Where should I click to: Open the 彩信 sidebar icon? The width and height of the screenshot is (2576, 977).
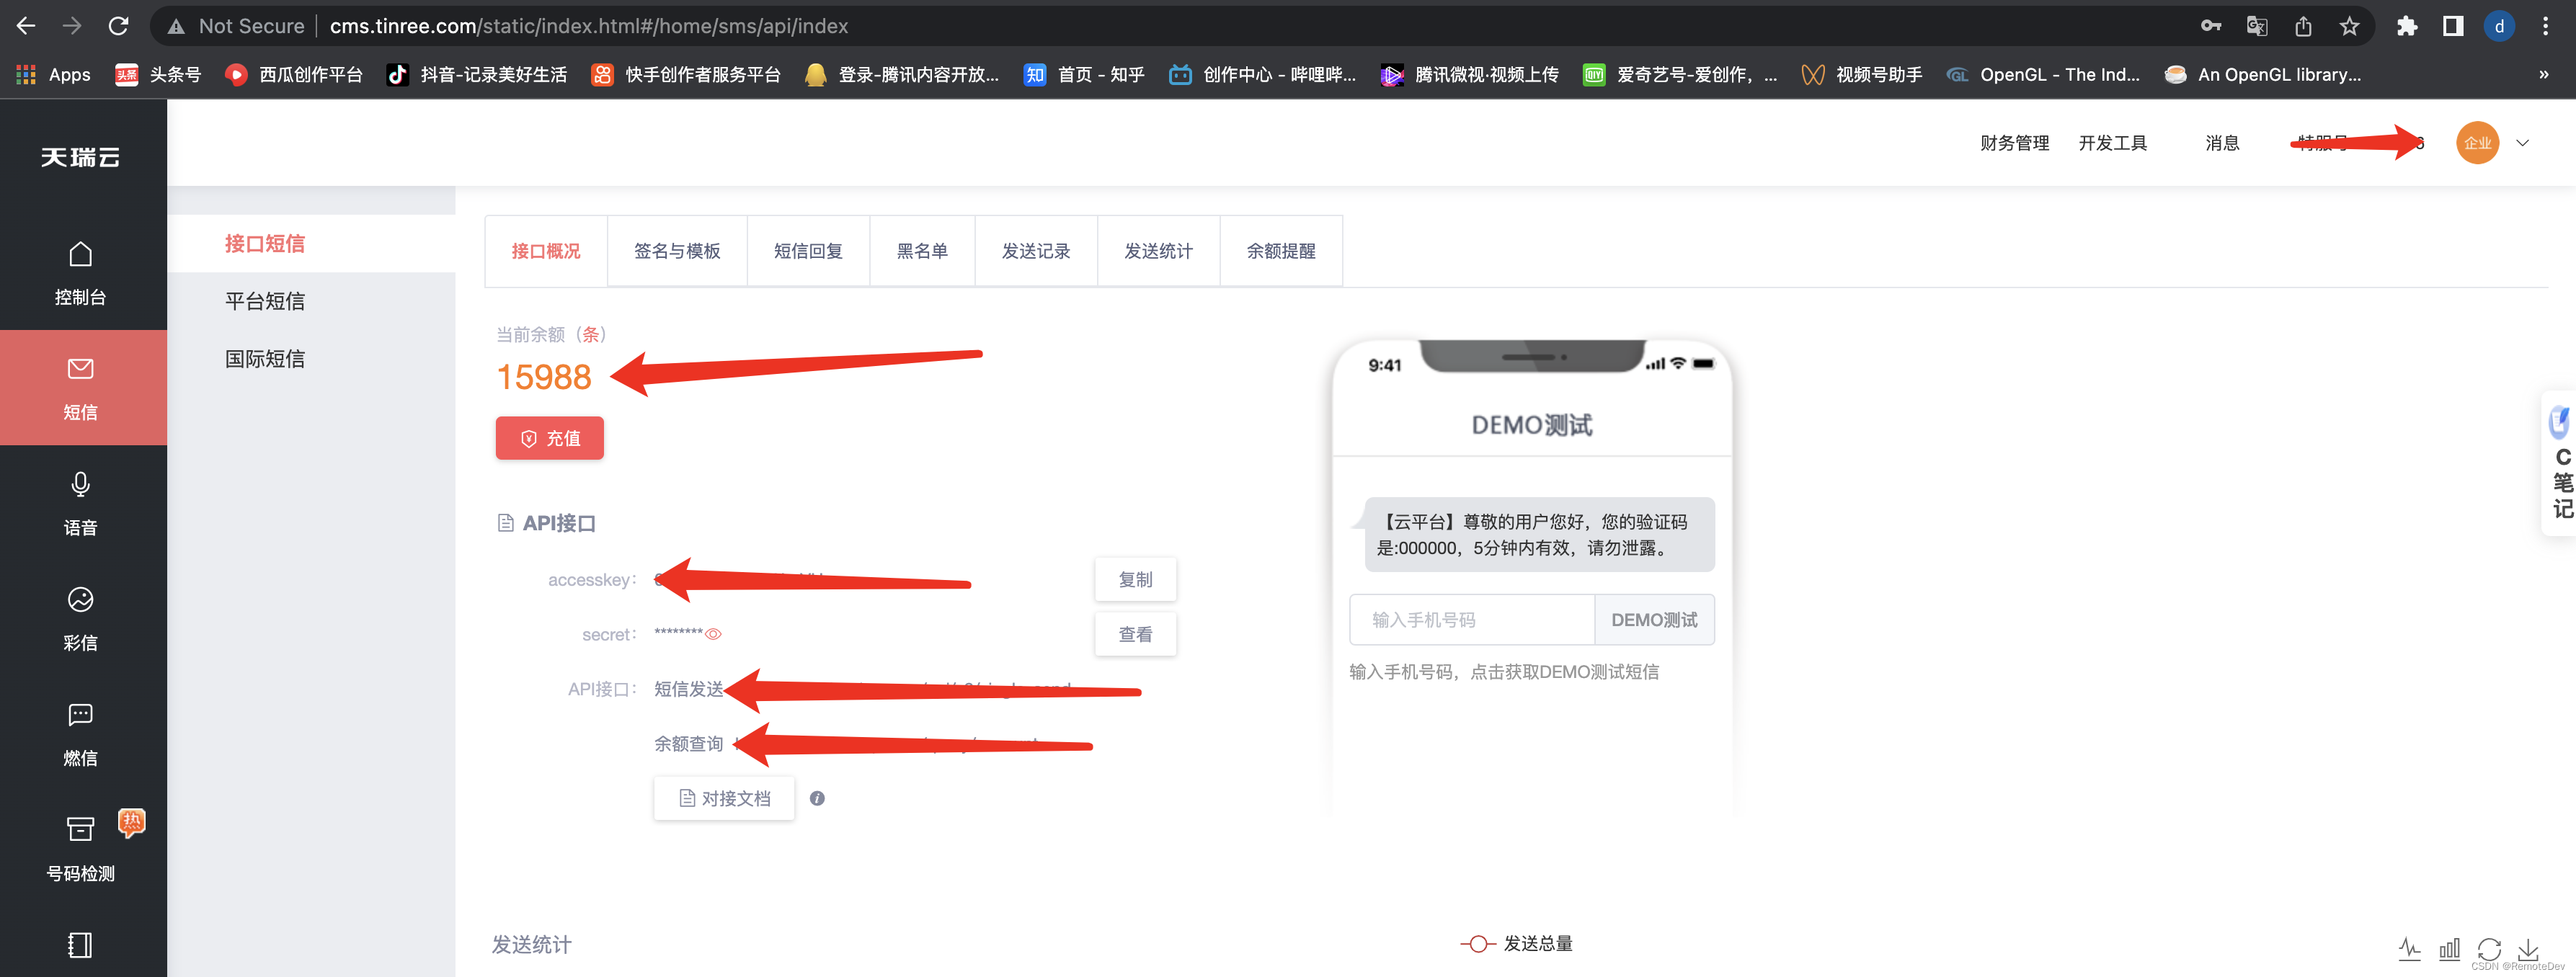point(80,599)
